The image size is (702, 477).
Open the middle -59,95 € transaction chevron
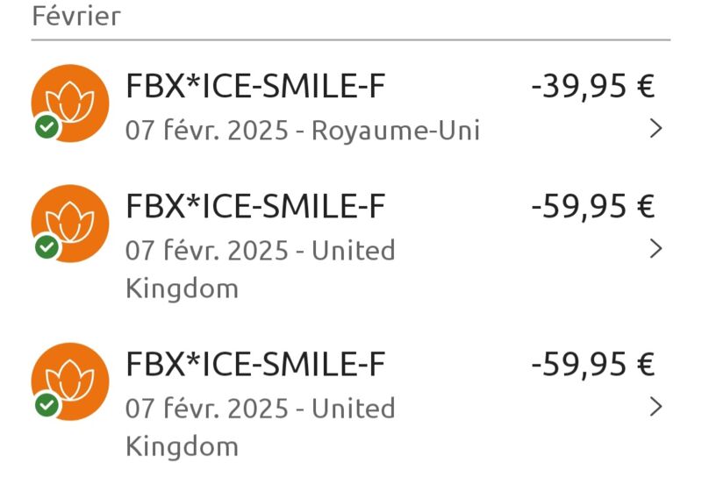[655, 248]
